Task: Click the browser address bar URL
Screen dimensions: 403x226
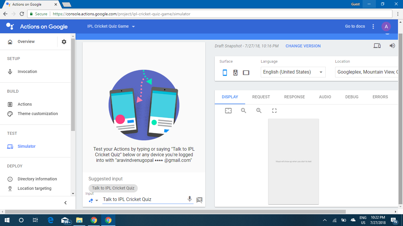Action: pos(122,14)
